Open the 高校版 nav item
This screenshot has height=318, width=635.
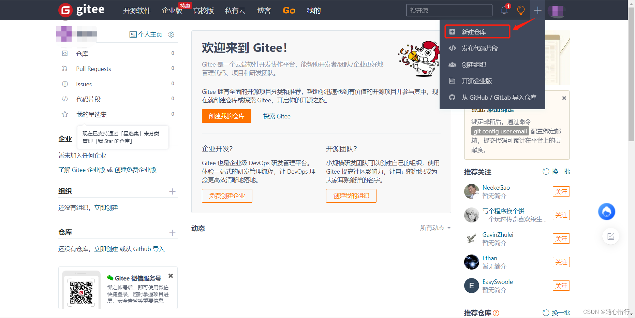204,11
